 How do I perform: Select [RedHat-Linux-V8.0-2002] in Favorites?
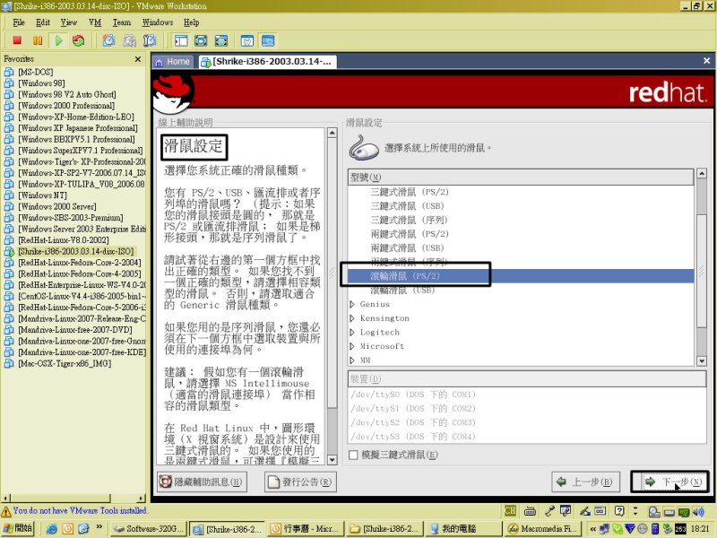(x=64, y=240)
